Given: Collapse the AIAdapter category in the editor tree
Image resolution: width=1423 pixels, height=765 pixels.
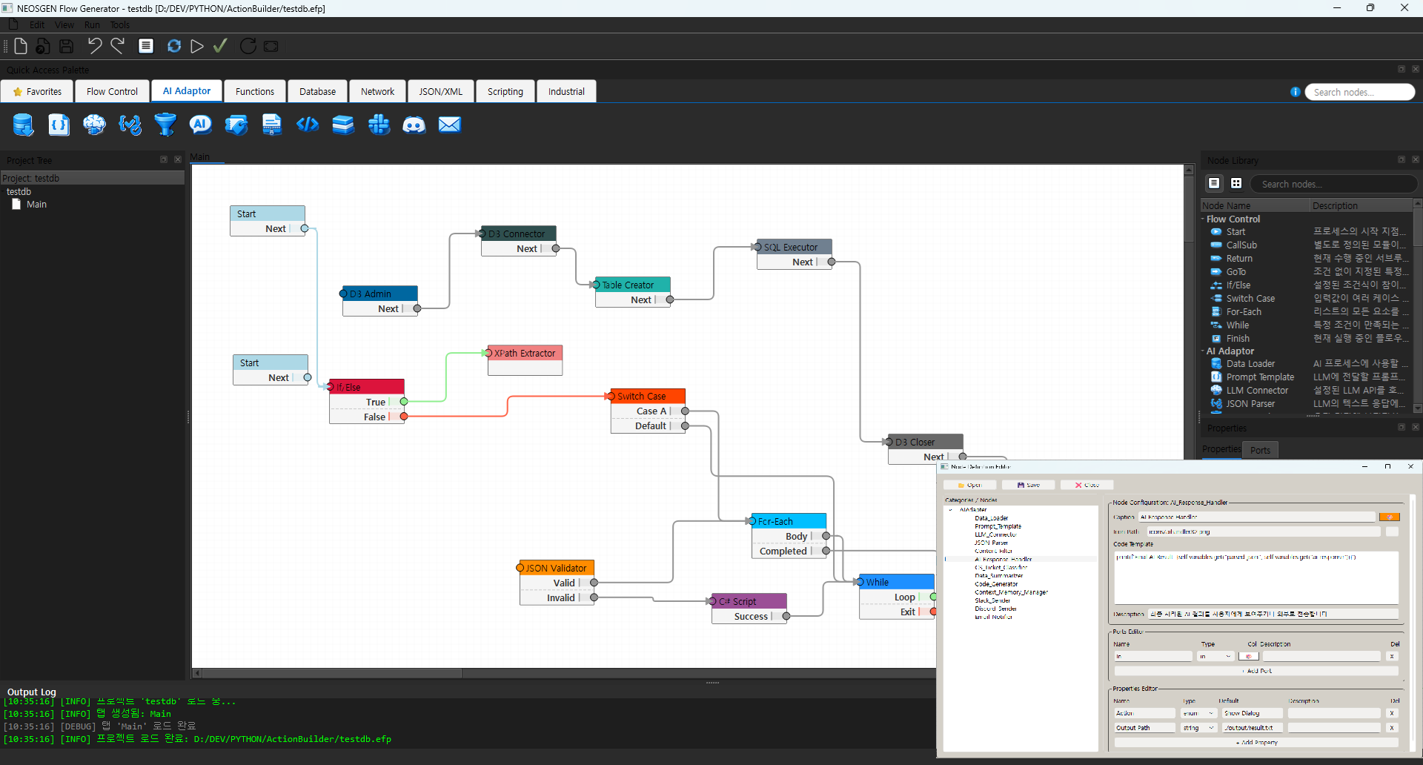Looking at the screenshot, I should click(x=949, y=510).
